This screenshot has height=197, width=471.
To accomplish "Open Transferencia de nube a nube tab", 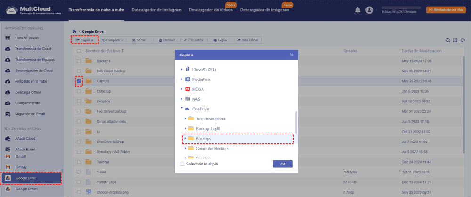I will click(x=97, y=10).
